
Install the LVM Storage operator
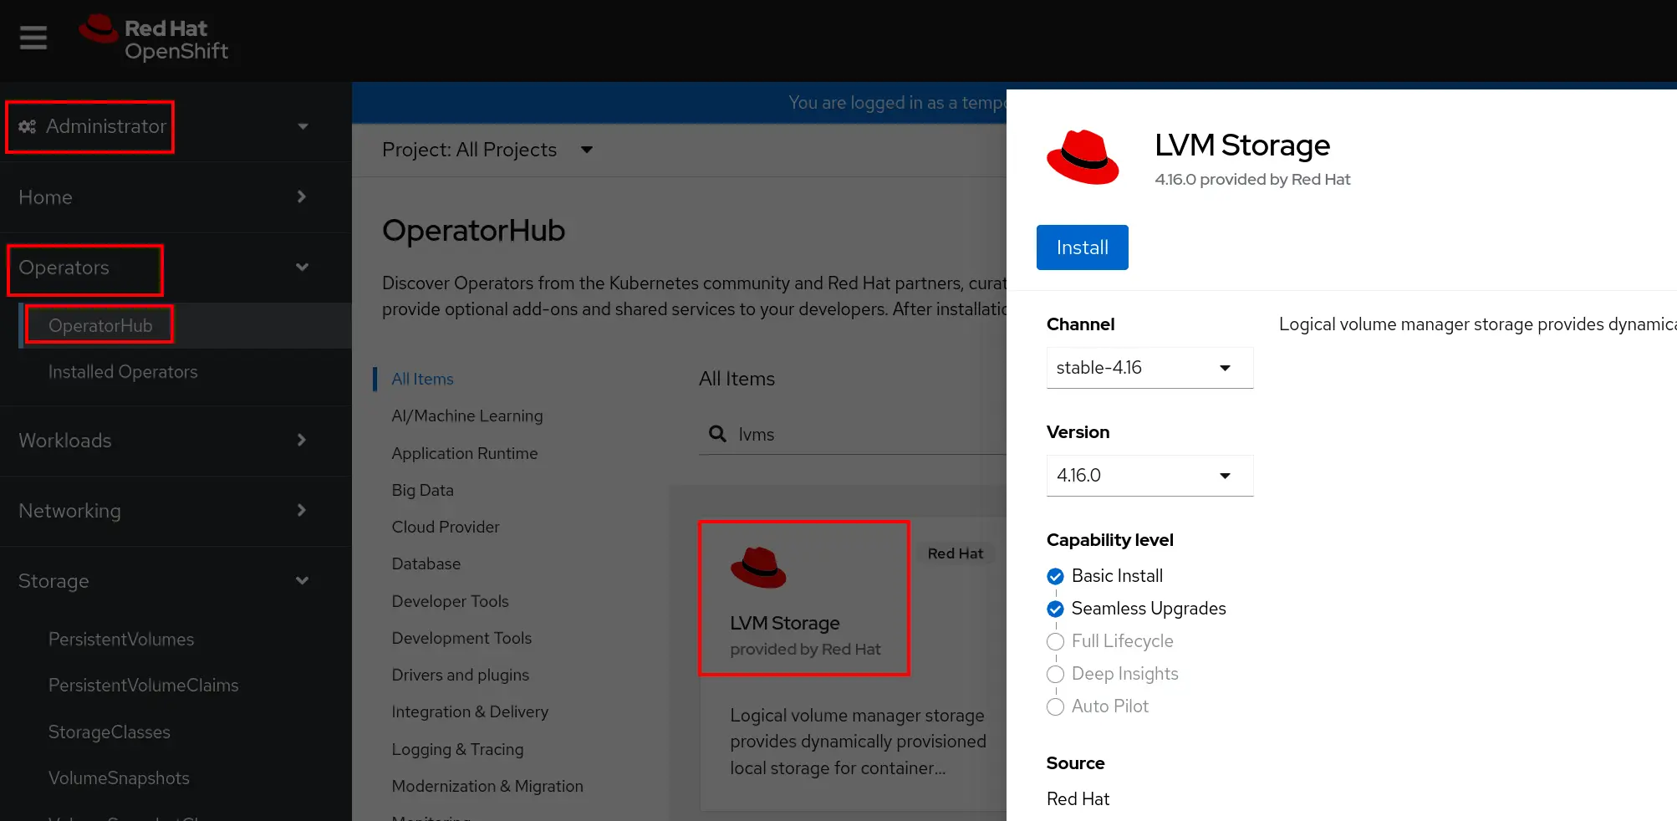point(1082,247)
